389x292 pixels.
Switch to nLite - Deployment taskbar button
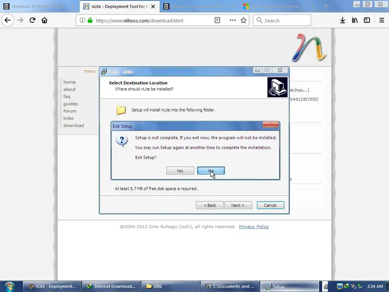click(x=52, y=286)
